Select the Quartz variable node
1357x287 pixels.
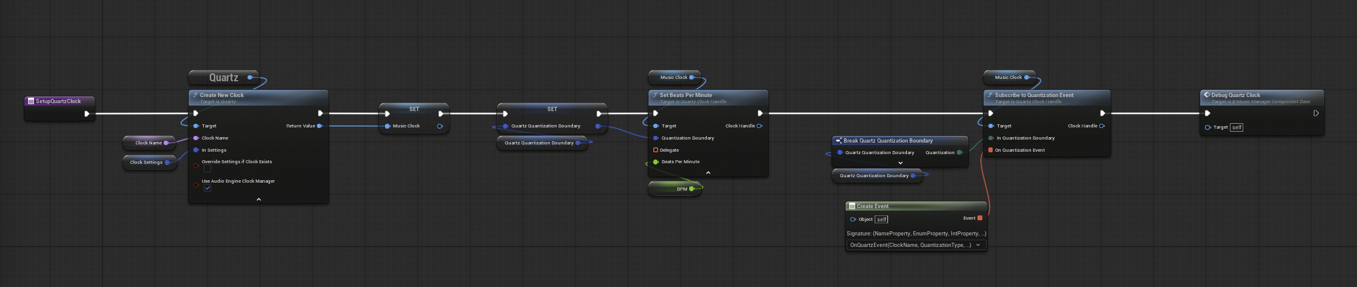224,78
